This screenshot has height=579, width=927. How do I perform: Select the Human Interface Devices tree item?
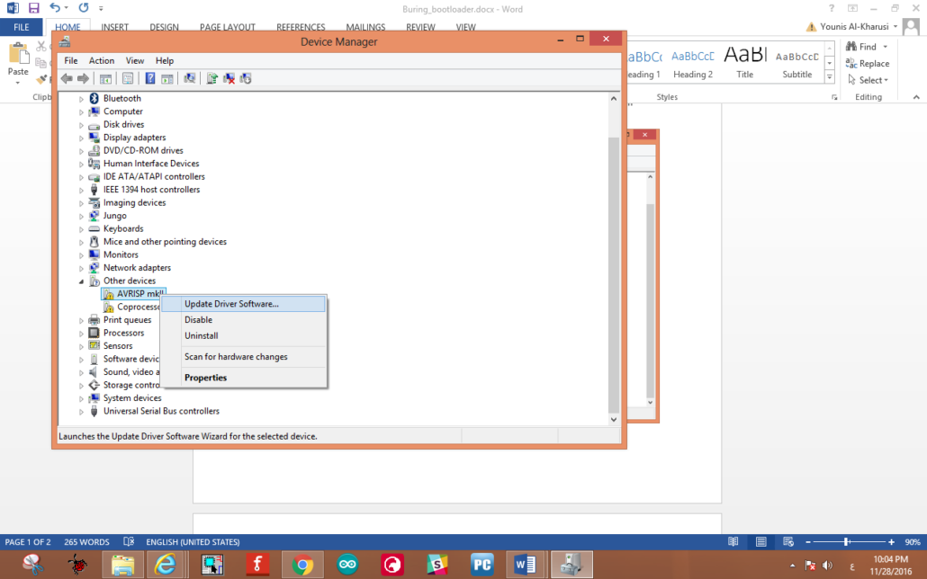pos(151,164)
